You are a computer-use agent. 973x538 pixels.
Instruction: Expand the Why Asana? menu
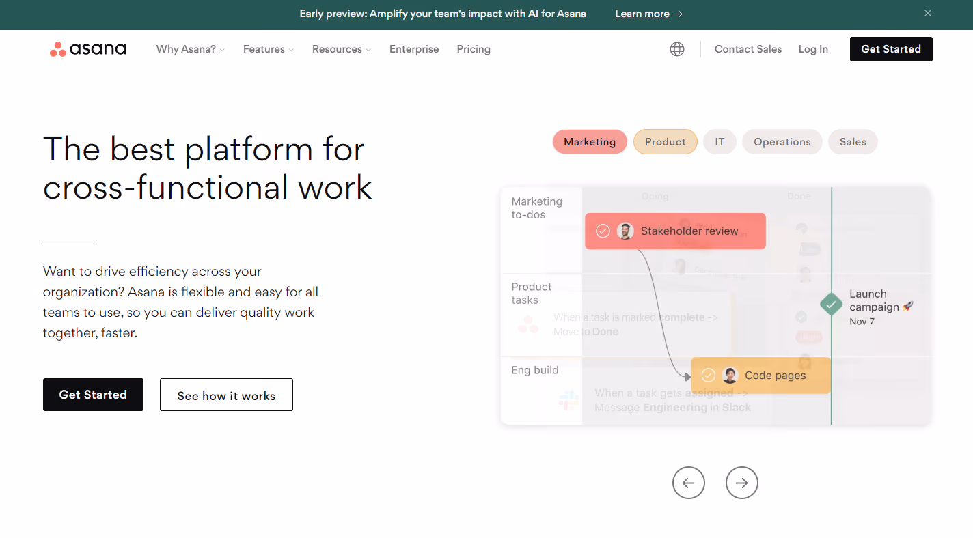pos(191,49)
